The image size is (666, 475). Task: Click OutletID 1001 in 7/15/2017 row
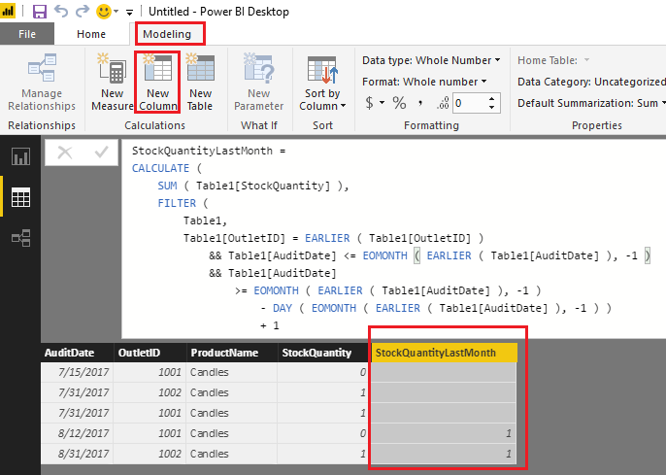150,372
